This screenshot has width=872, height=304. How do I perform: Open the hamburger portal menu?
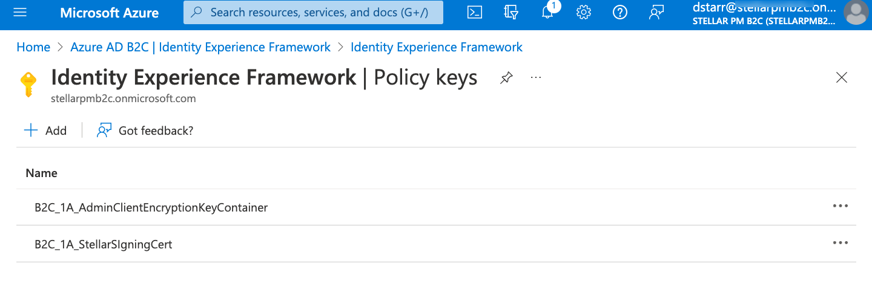[19, 13]
